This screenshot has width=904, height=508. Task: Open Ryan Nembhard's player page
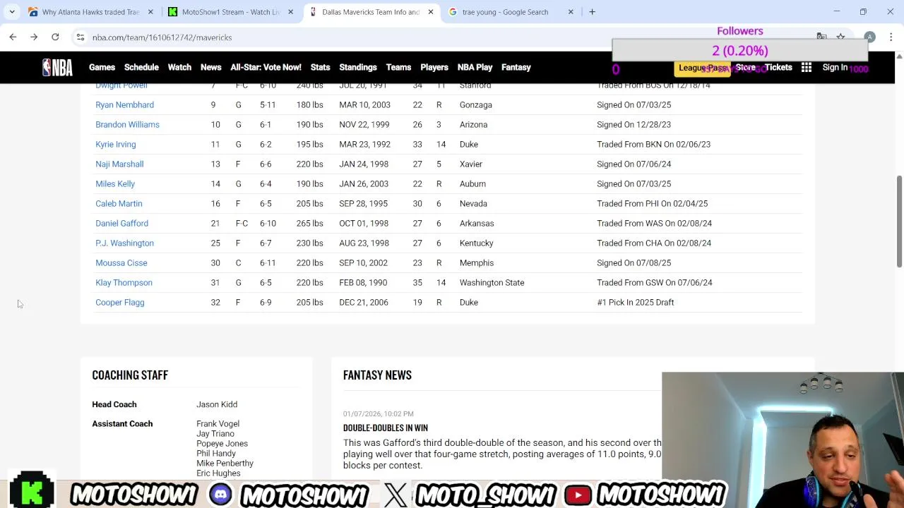[x=124, y=104]
